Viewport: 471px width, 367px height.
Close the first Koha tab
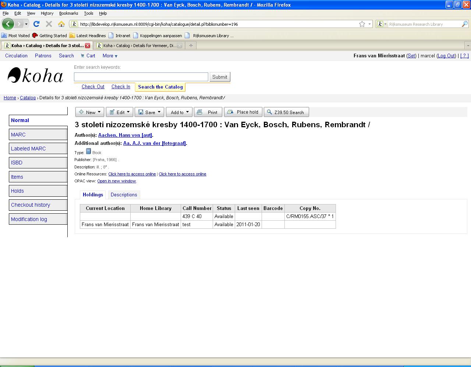(x=88, y=46)
